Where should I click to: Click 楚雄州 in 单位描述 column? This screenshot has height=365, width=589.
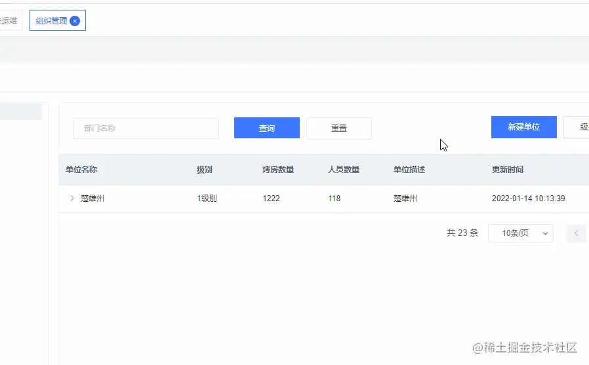(x=405, y=199)
